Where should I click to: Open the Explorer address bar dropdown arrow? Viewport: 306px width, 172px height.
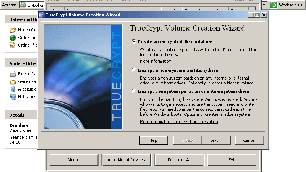click(264, 5)
